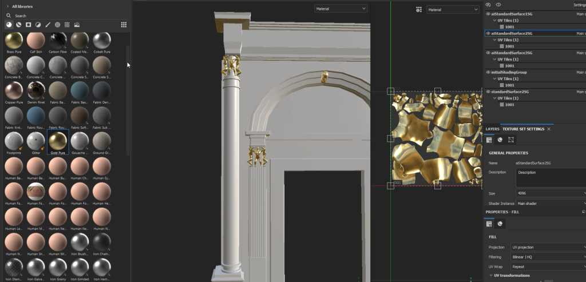The height and width of the screenshot is (282, 586).
Task: Click the Description text field
Action: pos(551,177)
